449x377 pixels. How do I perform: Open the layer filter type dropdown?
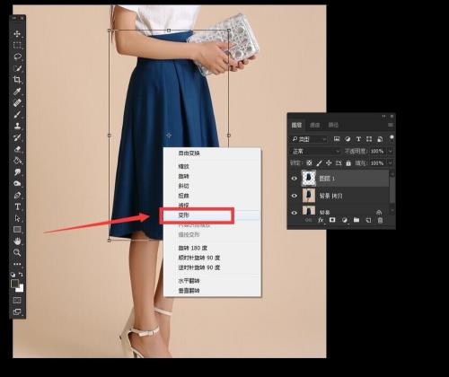click(309, 139)
